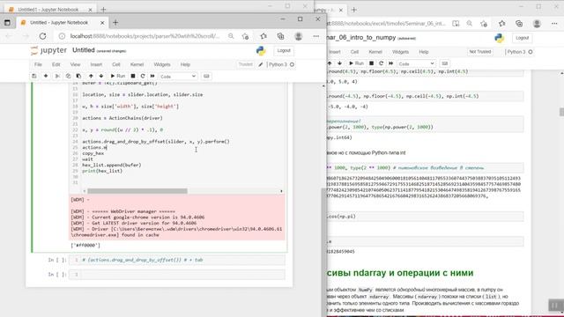Open cell type dropdown in numpy notebook
The image size is (564, 317).
(416, 63)
